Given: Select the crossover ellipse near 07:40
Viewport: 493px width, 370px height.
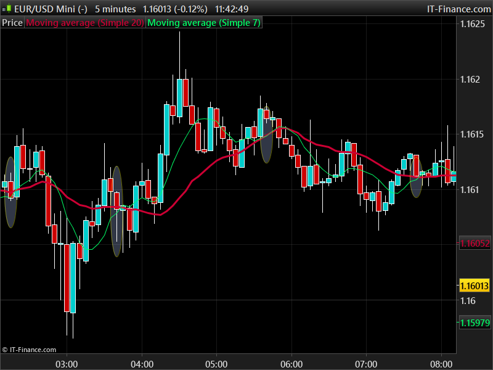Looking at the screenshot, I should 417,177.
